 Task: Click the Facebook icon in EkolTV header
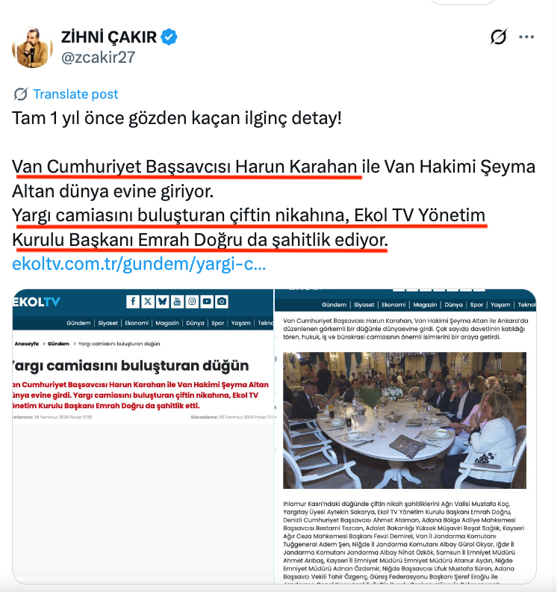pyautogui.click(x=133, y=301)
